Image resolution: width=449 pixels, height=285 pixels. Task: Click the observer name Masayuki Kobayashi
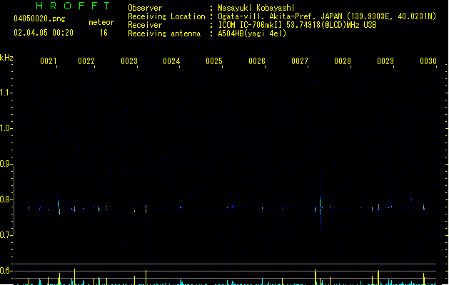click(256, 8)
